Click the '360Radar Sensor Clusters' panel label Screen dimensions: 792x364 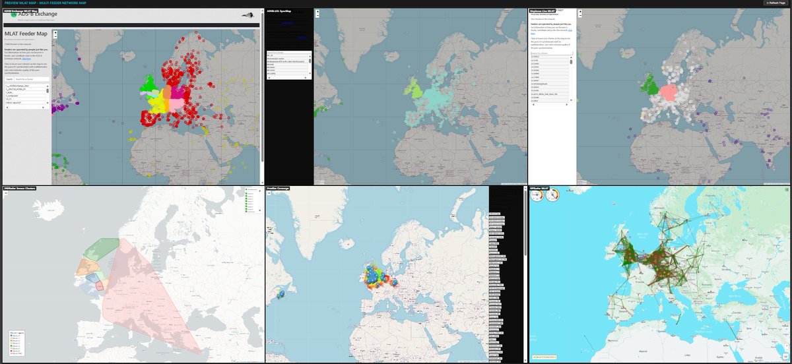coord(19,189)
